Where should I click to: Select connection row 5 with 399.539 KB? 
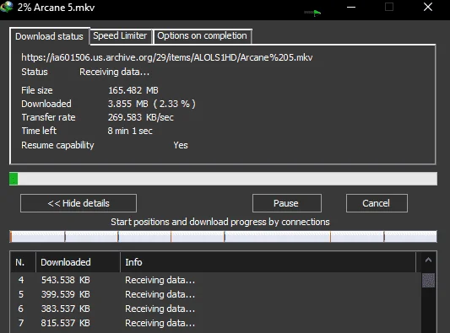point(215,294)
